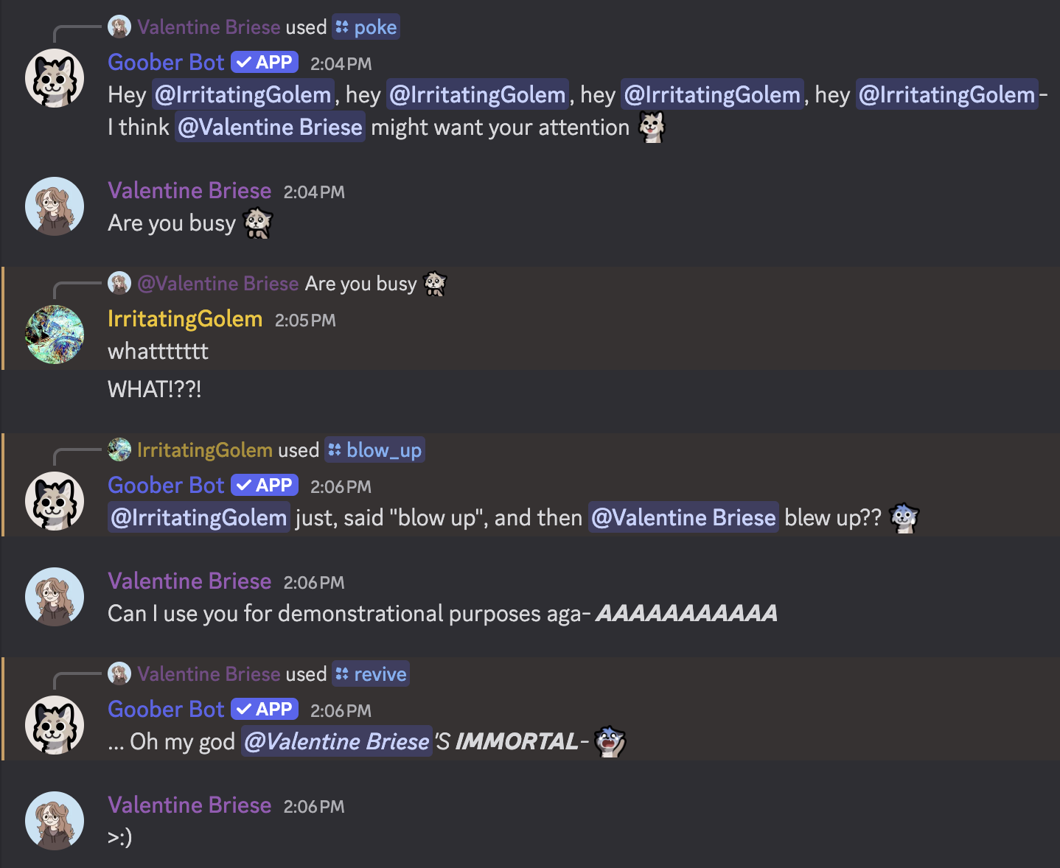The width and height of the screenshot is (1060, 868).
Task: Click the APP badge next to Goober Bot at 2:06PM blow_up reply
Action: [264, 485]
